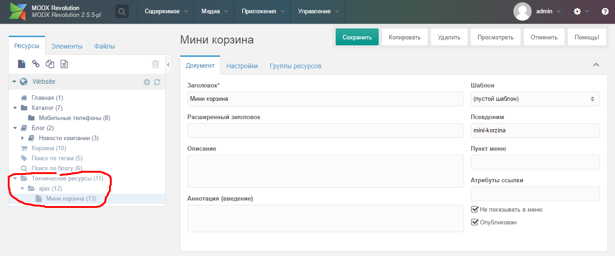Click open folder icon beside ajax

[32, 188]
